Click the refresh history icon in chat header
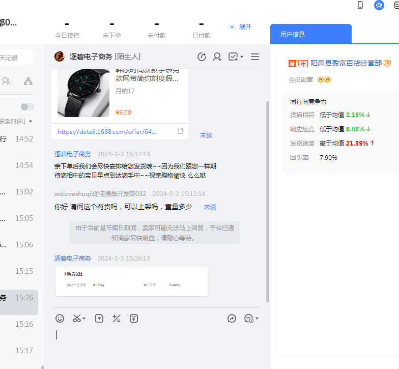The width and height of the screenshot is (399, 369). tap(202, 57)
